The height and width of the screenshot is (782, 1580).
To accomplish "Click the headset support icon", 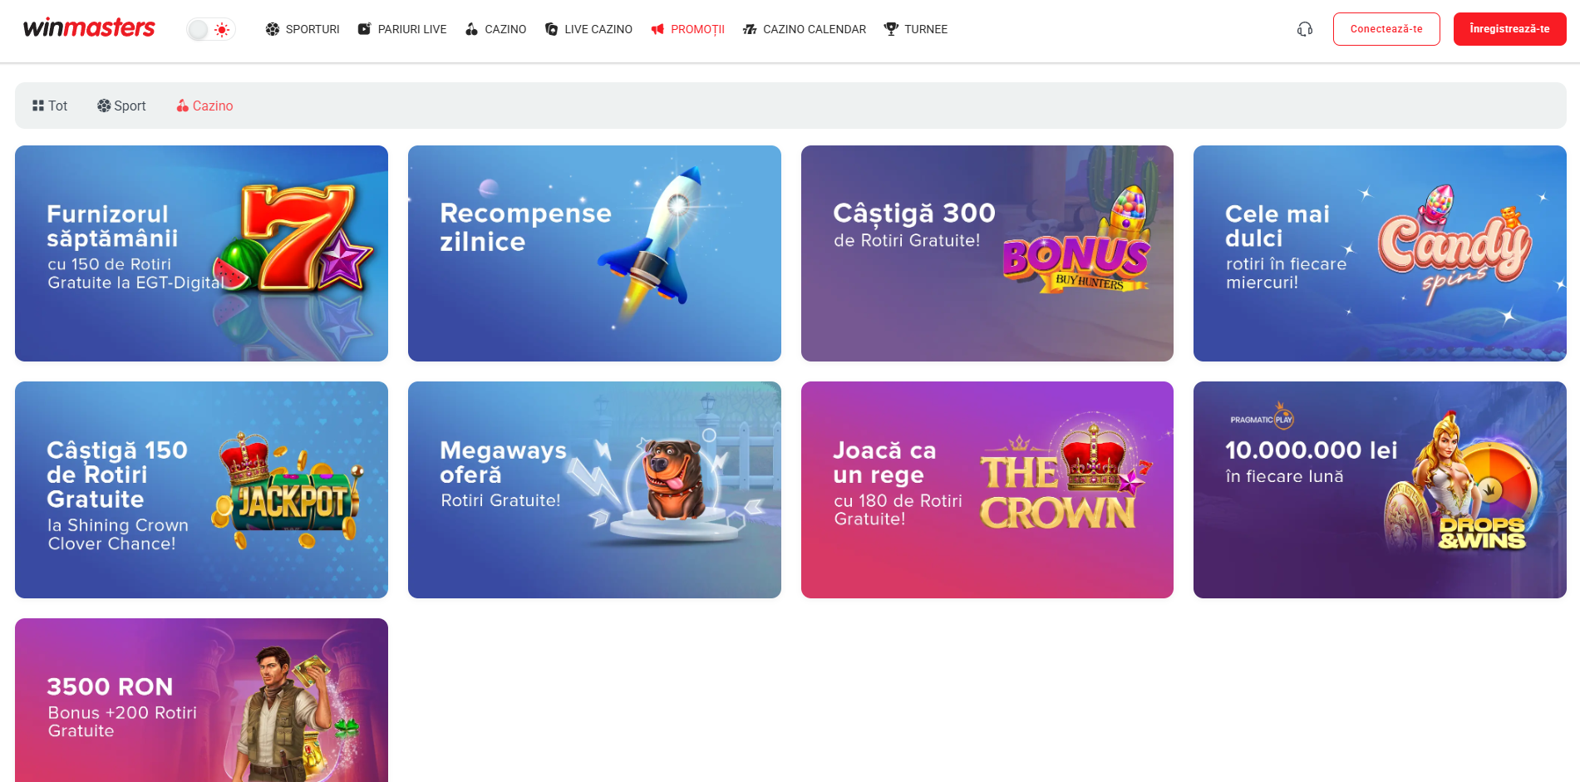I will [1305, 29].
